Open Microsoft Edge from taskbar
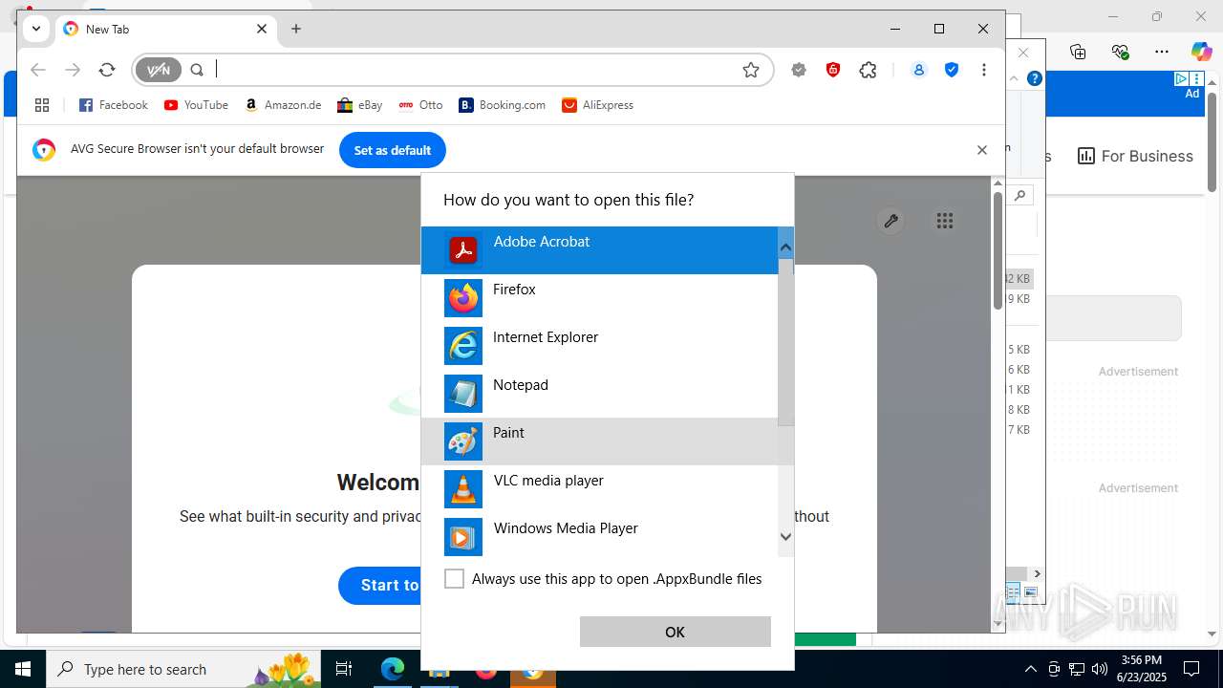This screenshot has width=1223, height=688. 393,669
